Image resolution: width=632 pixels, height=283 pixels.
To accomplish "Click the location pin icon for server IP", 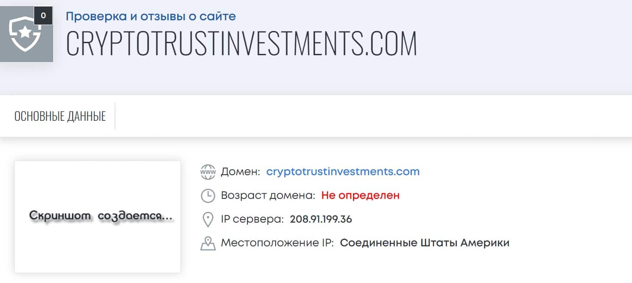I will coord(208,219).
